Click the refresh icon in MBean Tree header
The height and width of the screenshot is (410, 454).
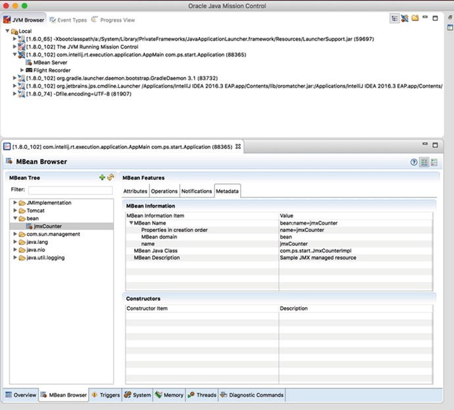[111, 177]
